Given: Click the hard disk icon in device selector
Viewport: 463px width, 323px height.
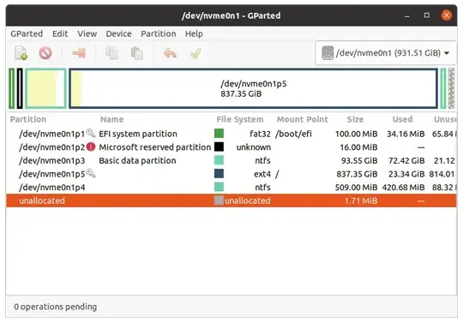Looking at the screenshot, I should [x=328, y=53].
